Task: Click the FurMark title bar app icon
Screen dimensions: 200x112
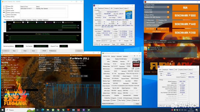Action: (145, 2)
